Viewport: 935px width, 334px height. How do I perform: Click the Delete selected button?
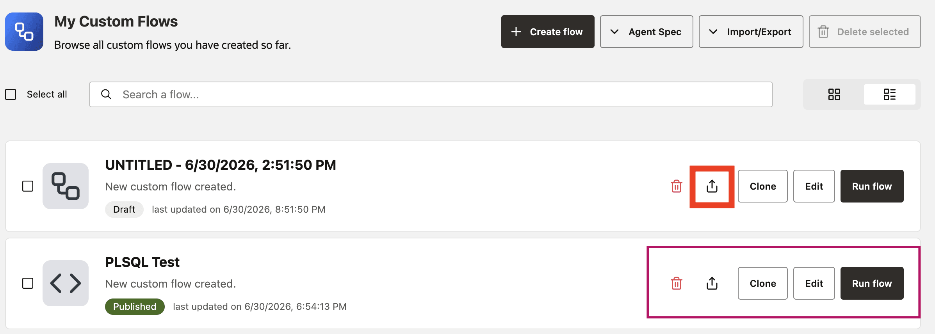point(865,32)
